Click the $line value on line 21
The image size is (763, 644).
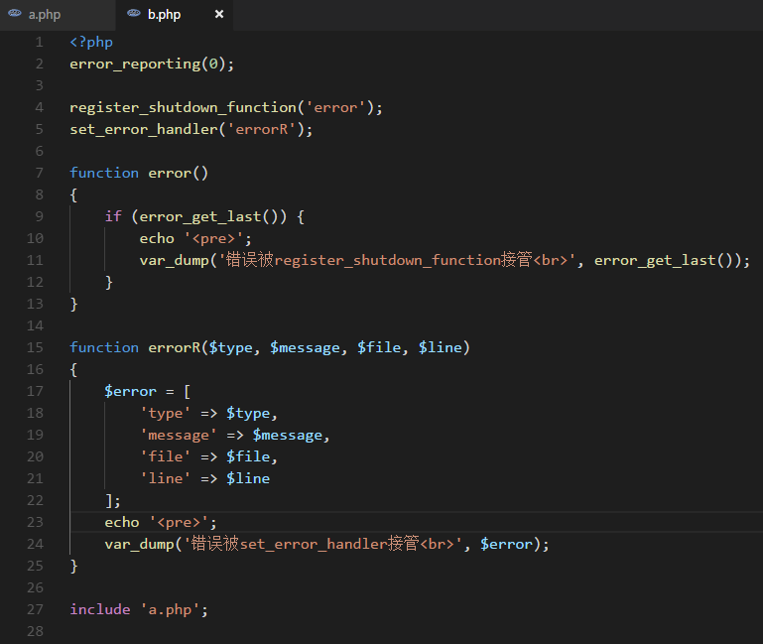click(248, 478)
